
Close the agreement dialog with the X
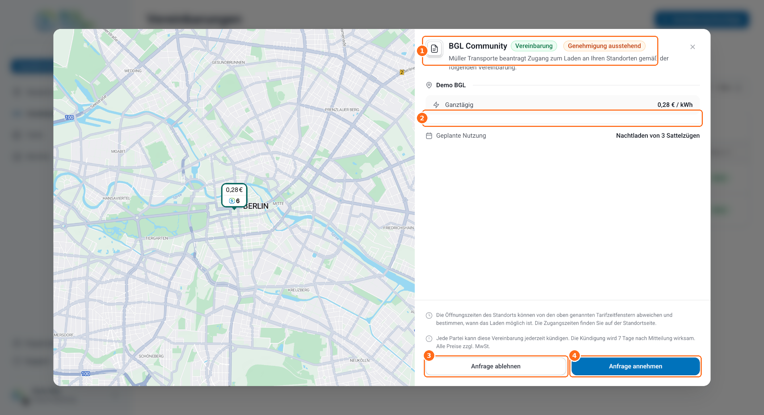coord(692,47)
